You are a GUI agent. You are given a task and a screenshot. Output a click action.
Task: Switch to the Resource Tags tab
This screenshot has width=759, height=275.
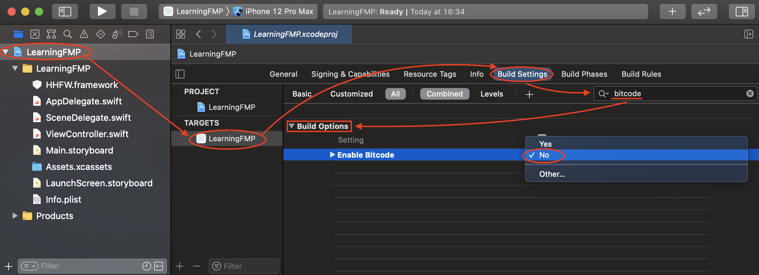click(430, 74)
